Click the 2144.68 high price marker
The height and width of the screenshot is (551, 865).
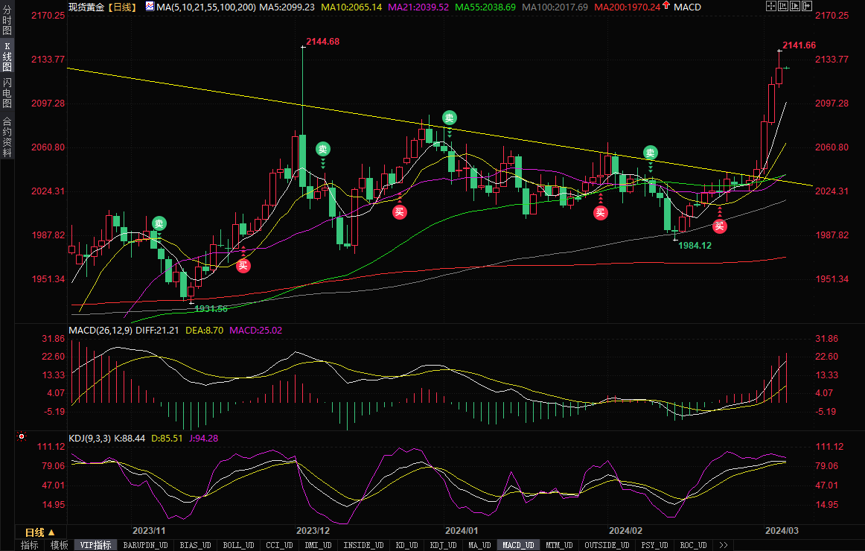click(322, 42)
